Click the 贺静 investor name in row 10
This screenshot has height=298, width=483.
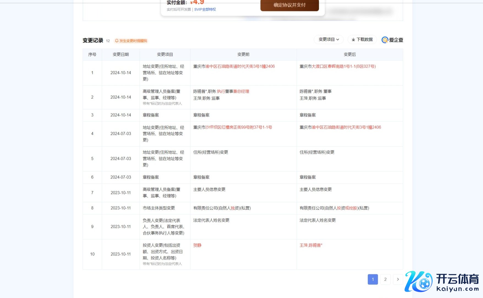click(197, 245)
